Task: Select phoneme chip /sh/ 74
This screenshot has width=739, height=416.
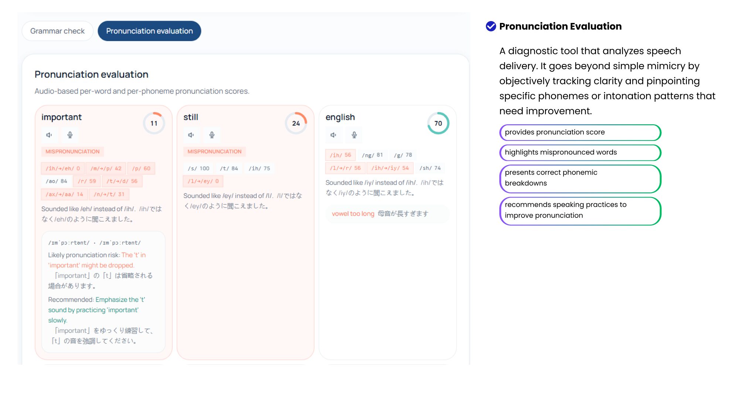Action: [430, 168]
